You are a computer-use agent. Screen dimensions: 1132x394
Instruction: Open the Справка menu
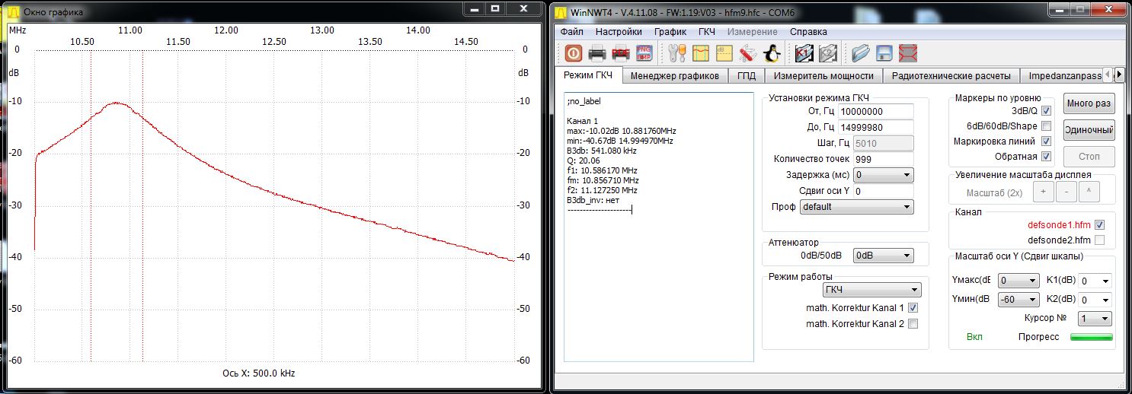pos(808,32)
